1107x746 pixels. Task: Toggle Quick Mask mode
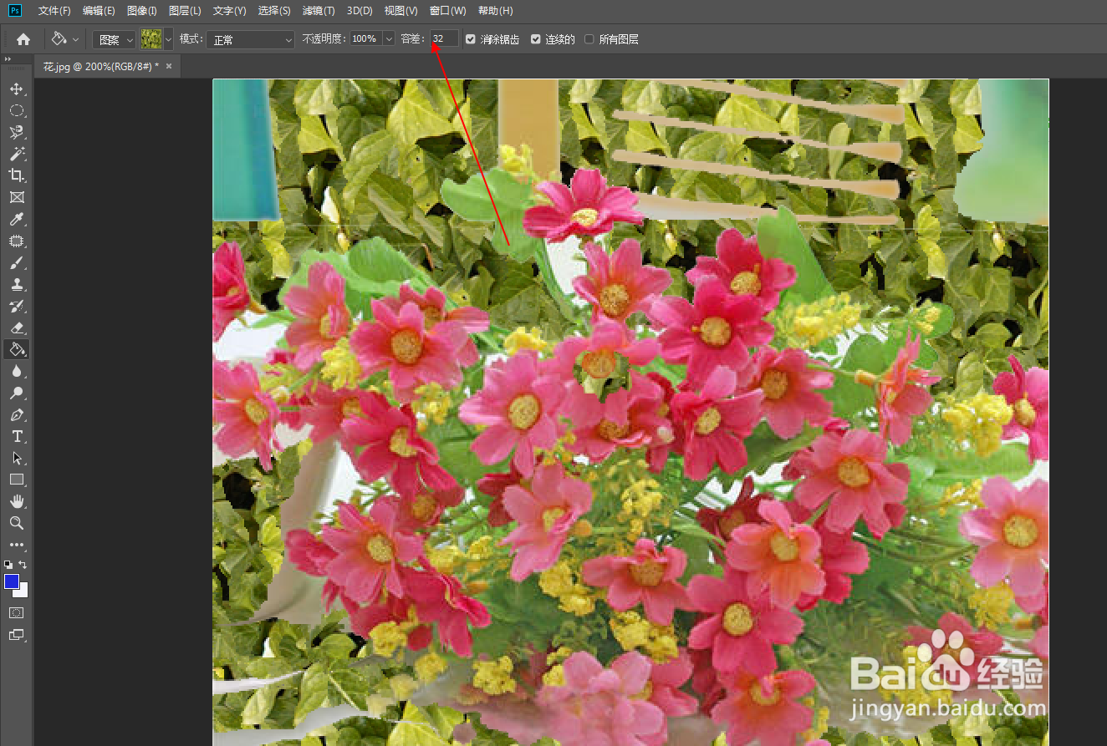pyautogui.click(x=17, y=612)
